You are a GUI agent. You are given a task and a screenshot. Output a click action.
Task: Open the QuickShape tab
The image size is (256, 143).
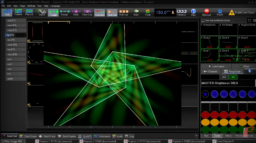28,136
